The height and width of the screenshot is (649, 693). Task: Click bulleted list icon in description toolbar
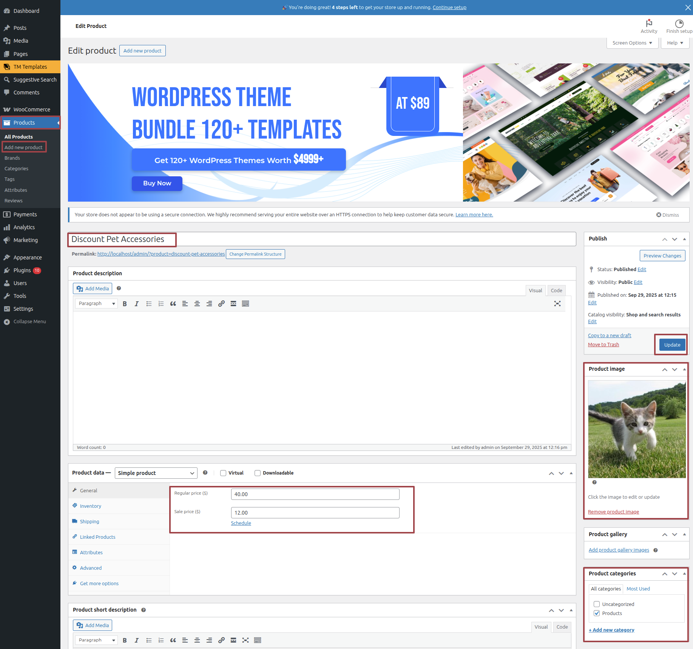tap(149, 304)
